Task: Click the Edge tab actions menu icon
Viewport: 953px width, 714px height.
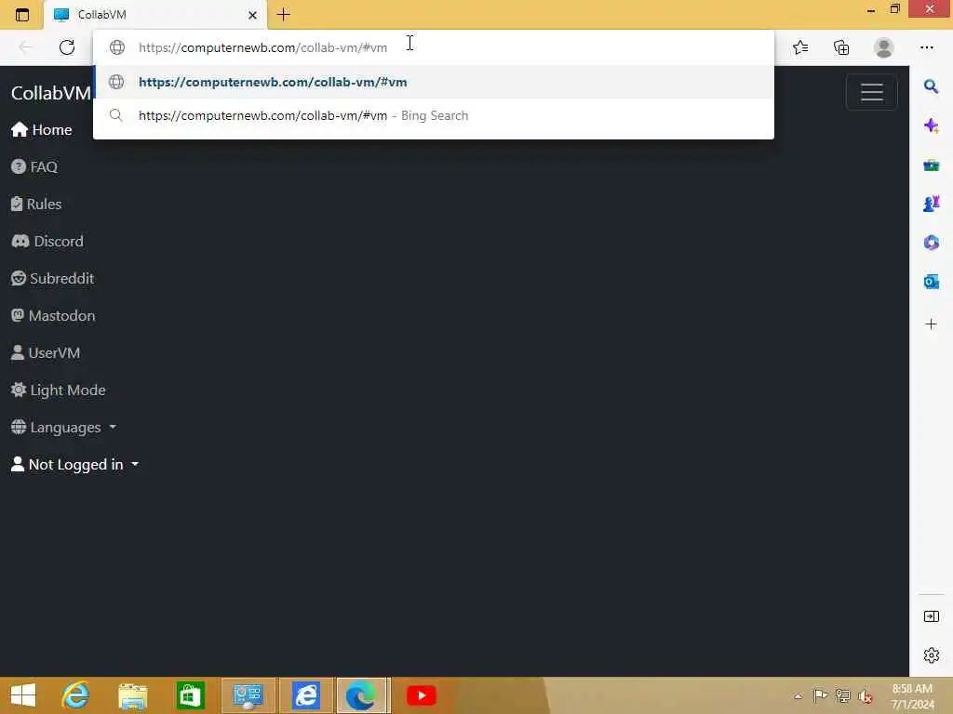Action: click(x=22, y=15)
